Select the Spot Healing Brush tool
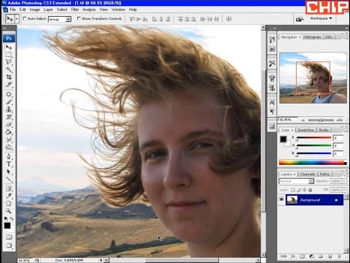 click(x=9, y=94)
